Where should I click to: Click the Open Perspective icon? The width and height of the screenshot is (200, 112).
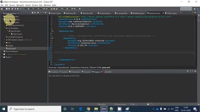pos(195,9)
